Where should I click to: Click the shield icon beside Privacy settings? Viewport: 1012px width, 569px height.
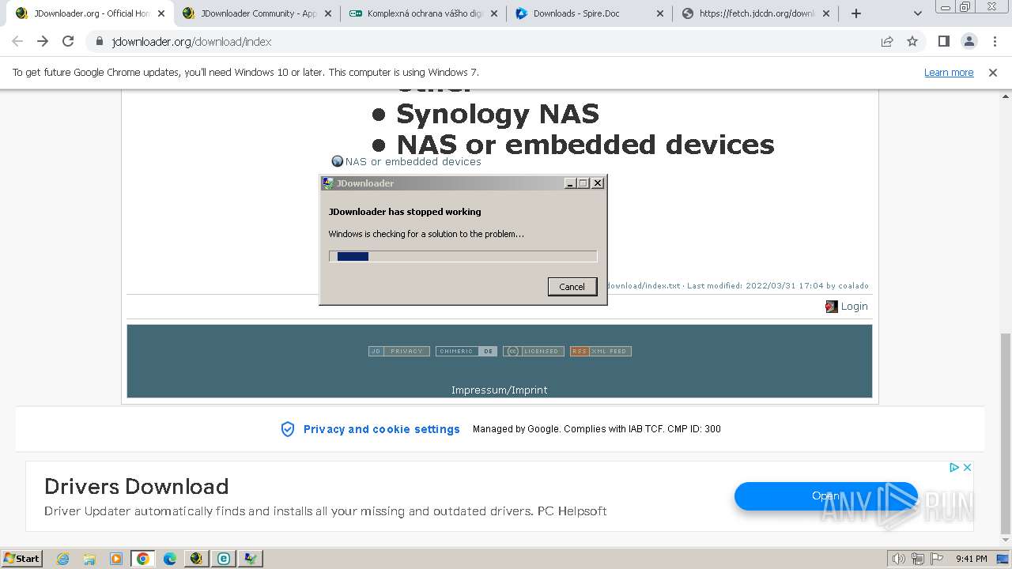coord(288,429)
